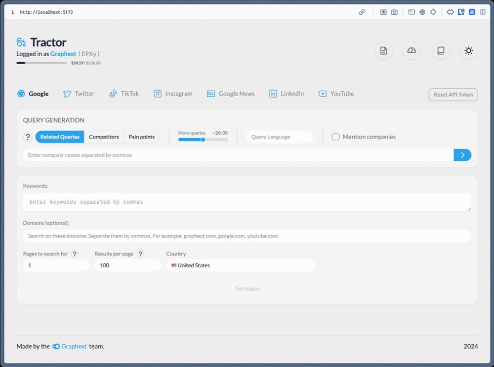
Task: Click the Tractor logo icon
Action: [21, 42]
